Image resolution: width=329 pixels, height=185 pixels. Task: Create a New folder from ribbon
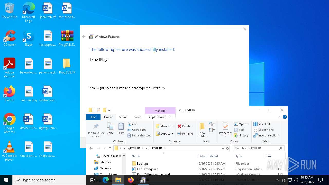coord(202,130)
